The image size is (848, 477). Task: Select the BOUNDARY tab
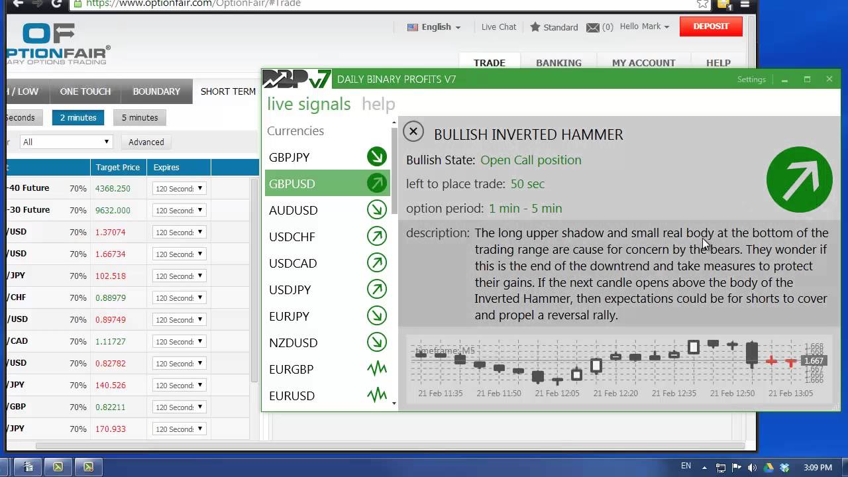(156, 91)
